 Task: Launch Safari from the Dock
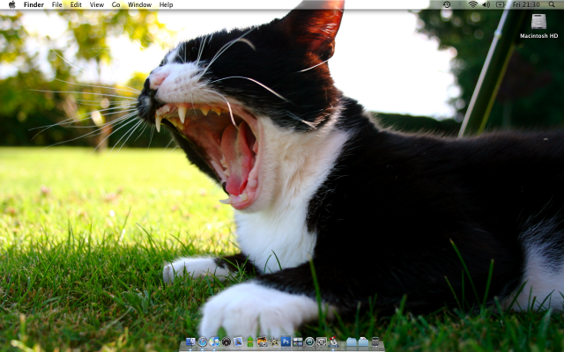tap(203, 341)
